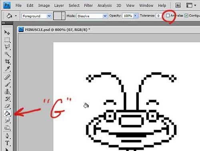Launch Adobe Bridge with Br button
The image size is (200, 151).
coord(178,5)
